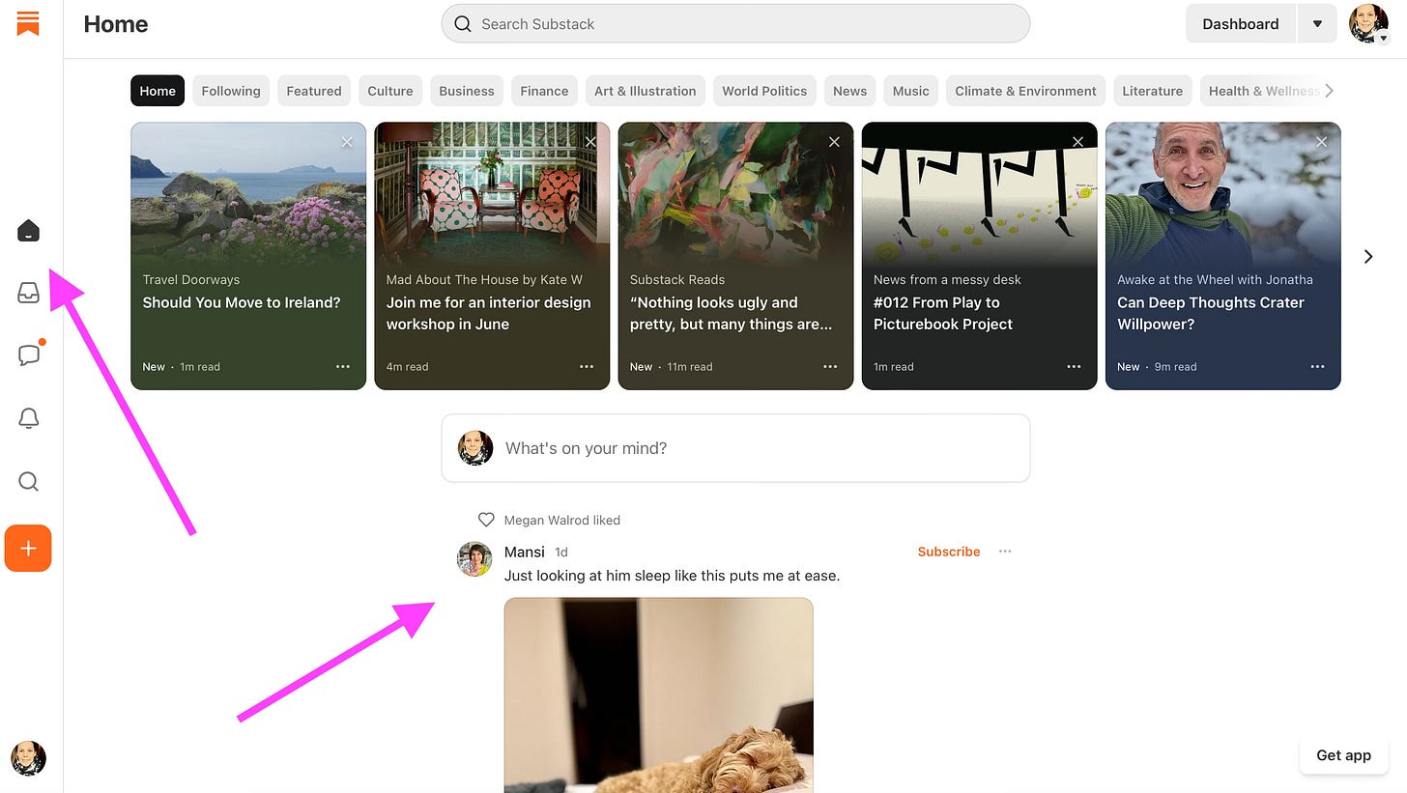
Task: Open more options on Mansi's note
Action: click(x=1005, y=552)
